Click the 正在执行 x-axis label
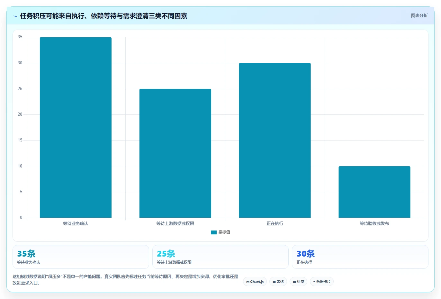Image resolution: width=441 pixels, height=299 pixels. [x=275, y=223]
